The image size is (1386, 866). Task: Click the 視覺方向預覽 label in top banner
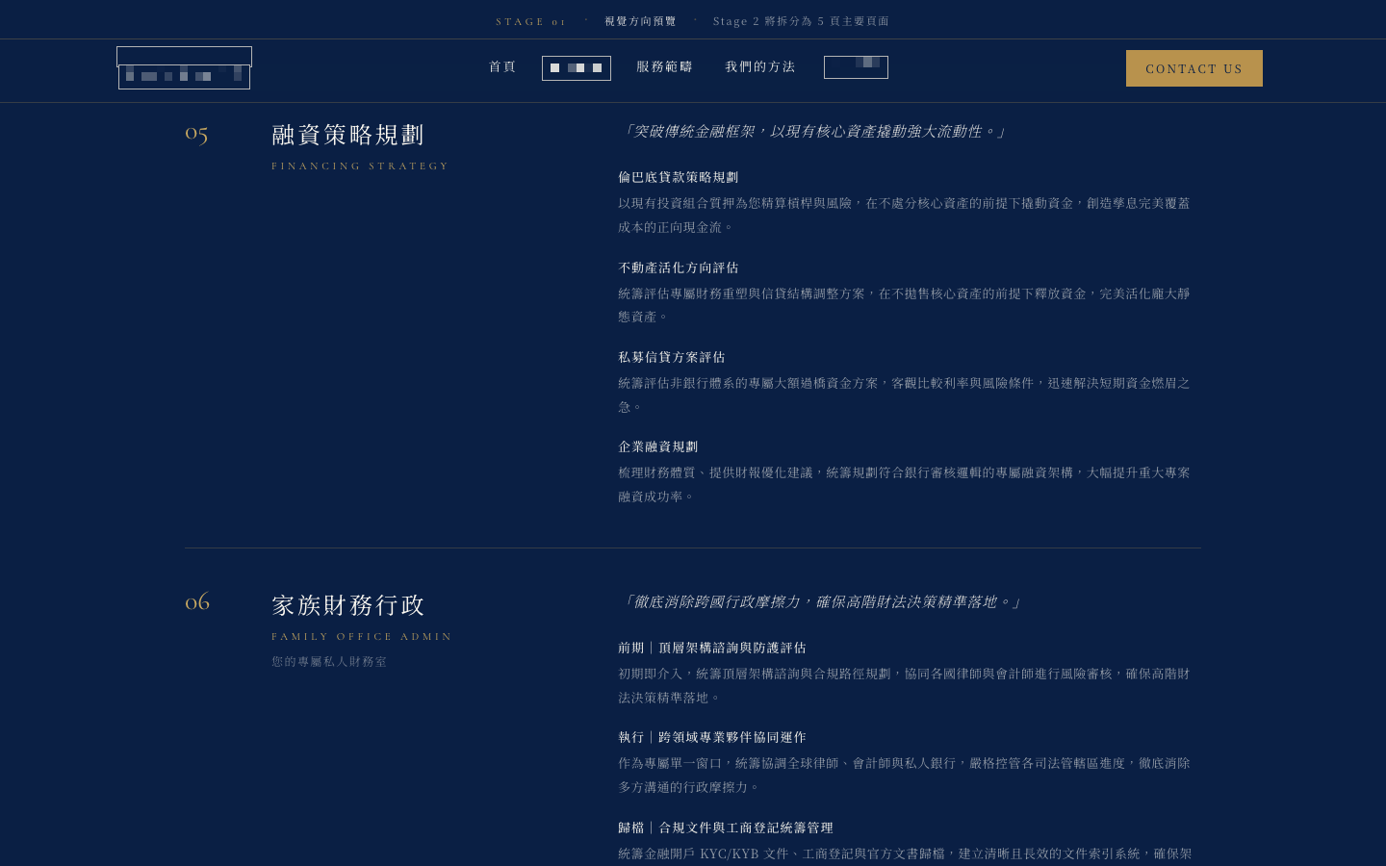[641, 21]
